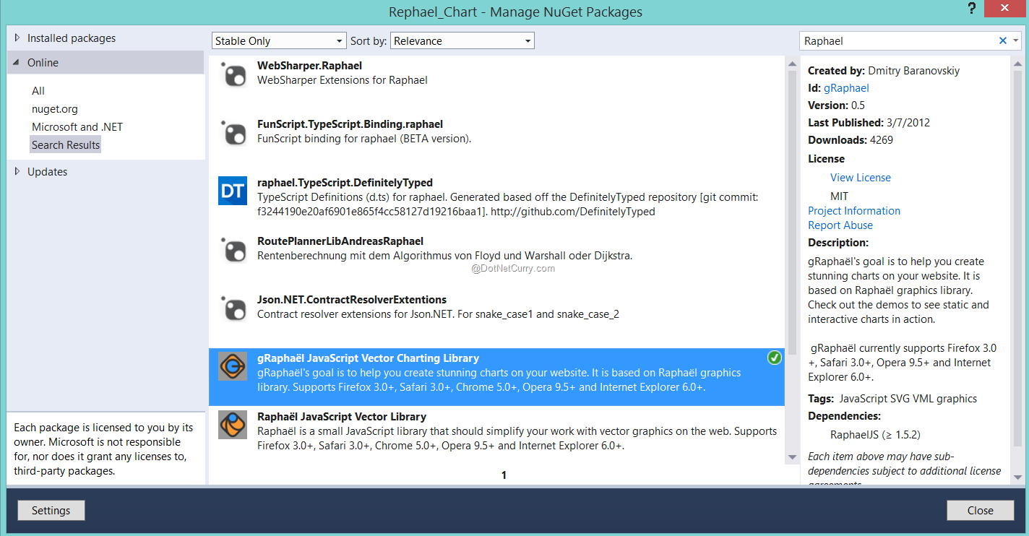Select the raphael.TypeScript.DefinitelyTyped package title
1029x536 pixels.
(345, 183)
